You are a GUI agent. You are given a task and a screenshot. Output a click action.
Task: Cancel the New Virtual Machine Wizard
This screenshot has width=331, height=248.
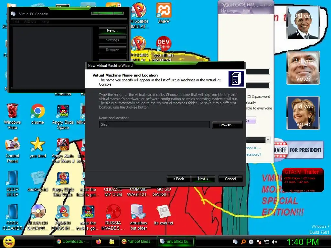(230, 179)
